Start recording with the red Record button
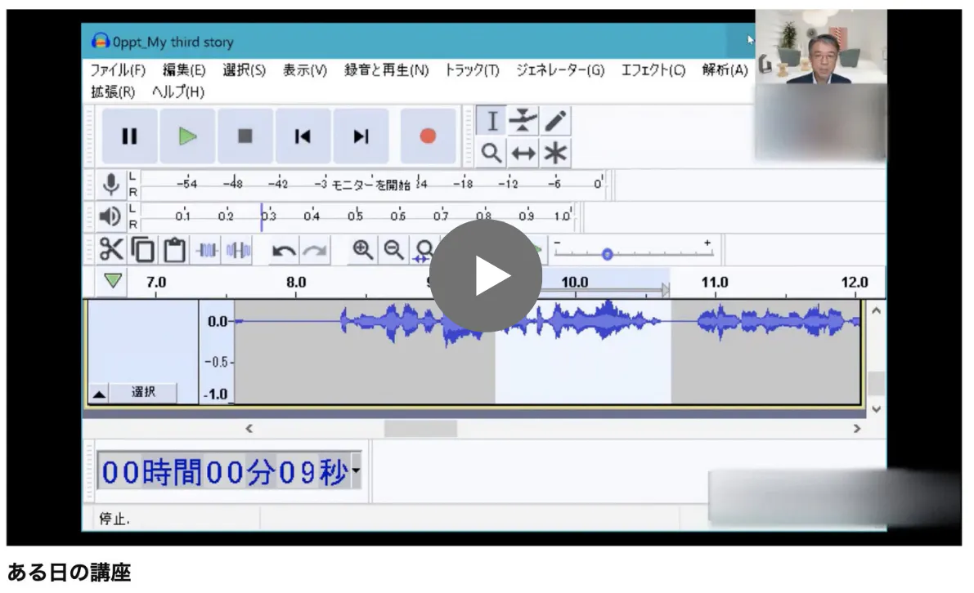This screenshot has width=974, height=593. tap(428, 136)
